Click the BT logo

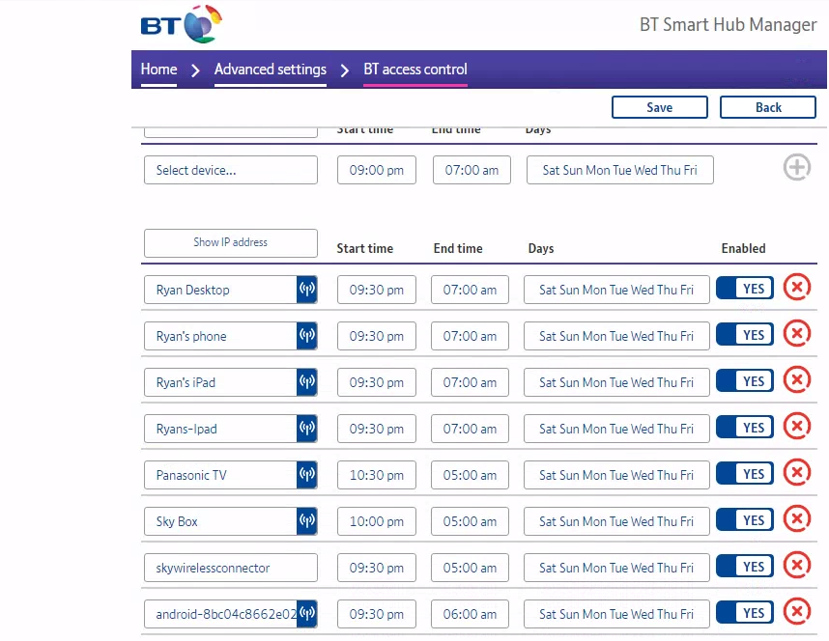[181, 24]
